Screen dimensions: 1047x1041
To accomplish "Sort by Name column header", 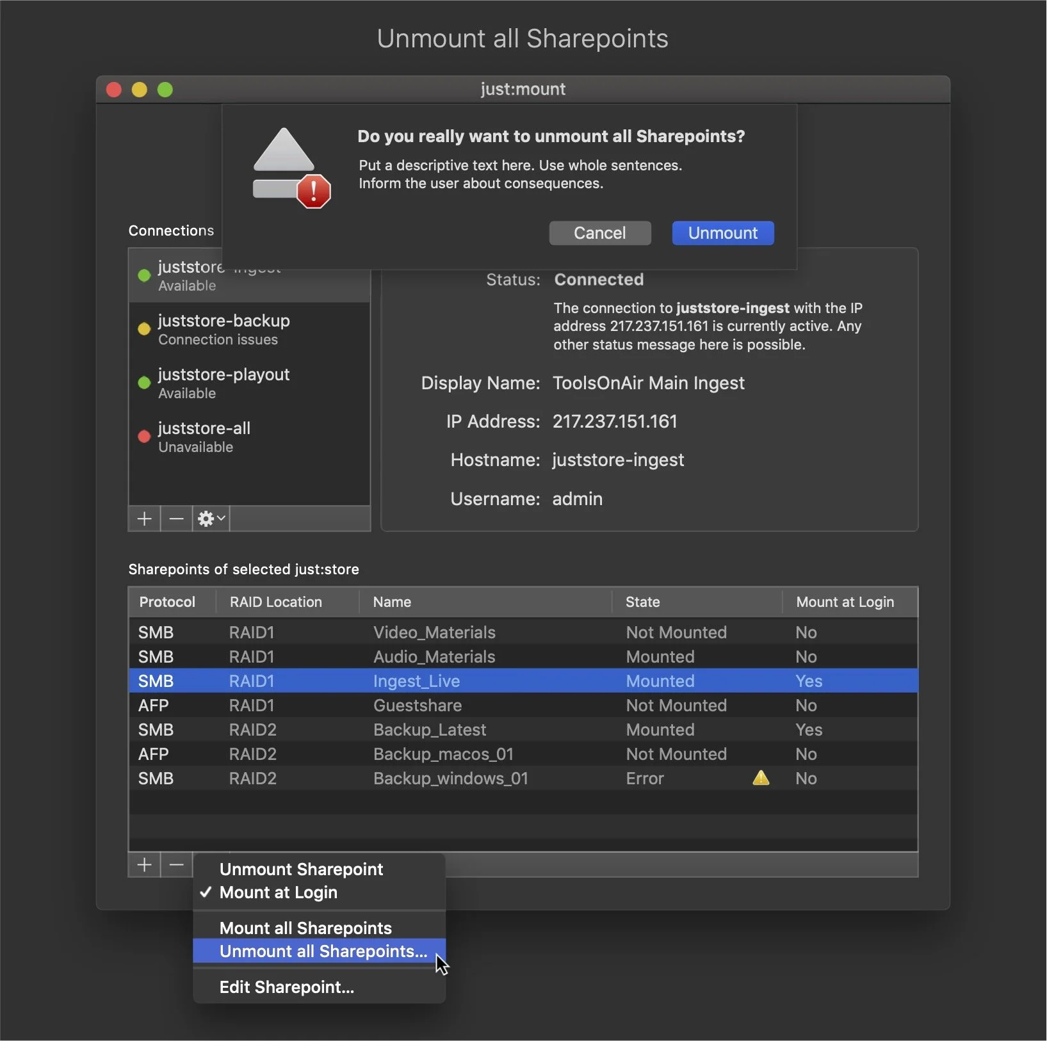I will (485, 602).
